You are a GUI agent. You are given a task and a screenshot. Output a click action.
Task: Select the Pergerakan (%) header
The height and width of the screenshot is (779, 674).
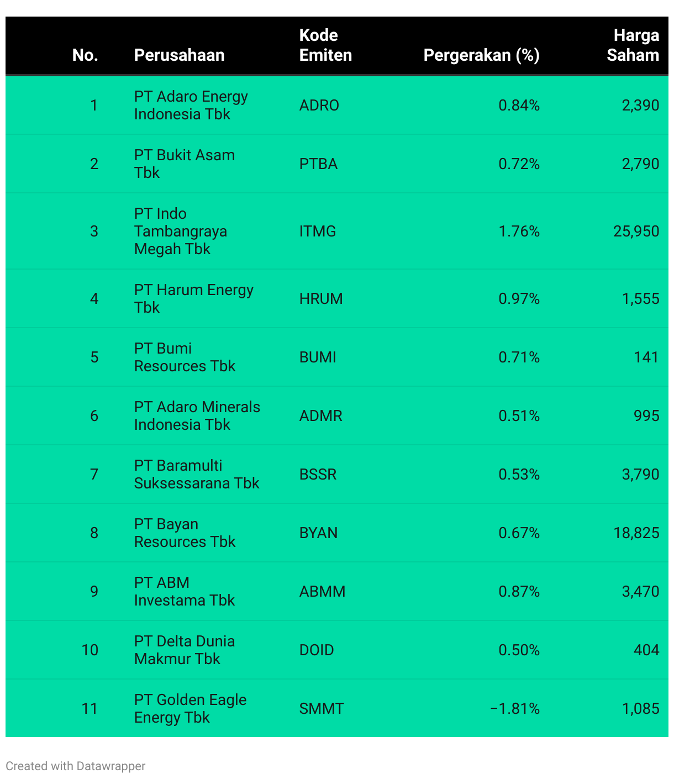[x=481, y=55]
